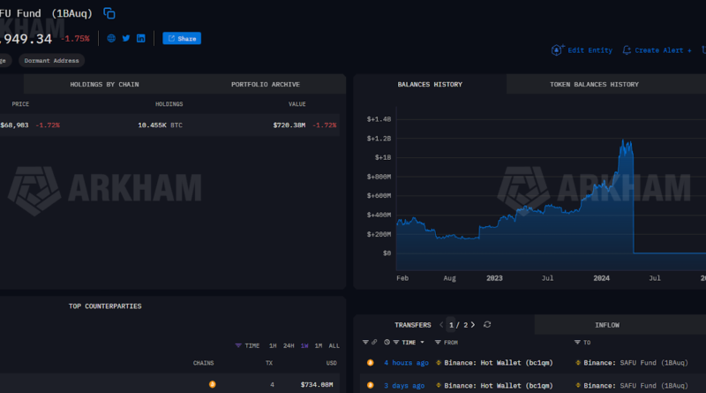
Task: Click Bitcoin icon on 3 days ago row
Action: [x=370, y=385]
